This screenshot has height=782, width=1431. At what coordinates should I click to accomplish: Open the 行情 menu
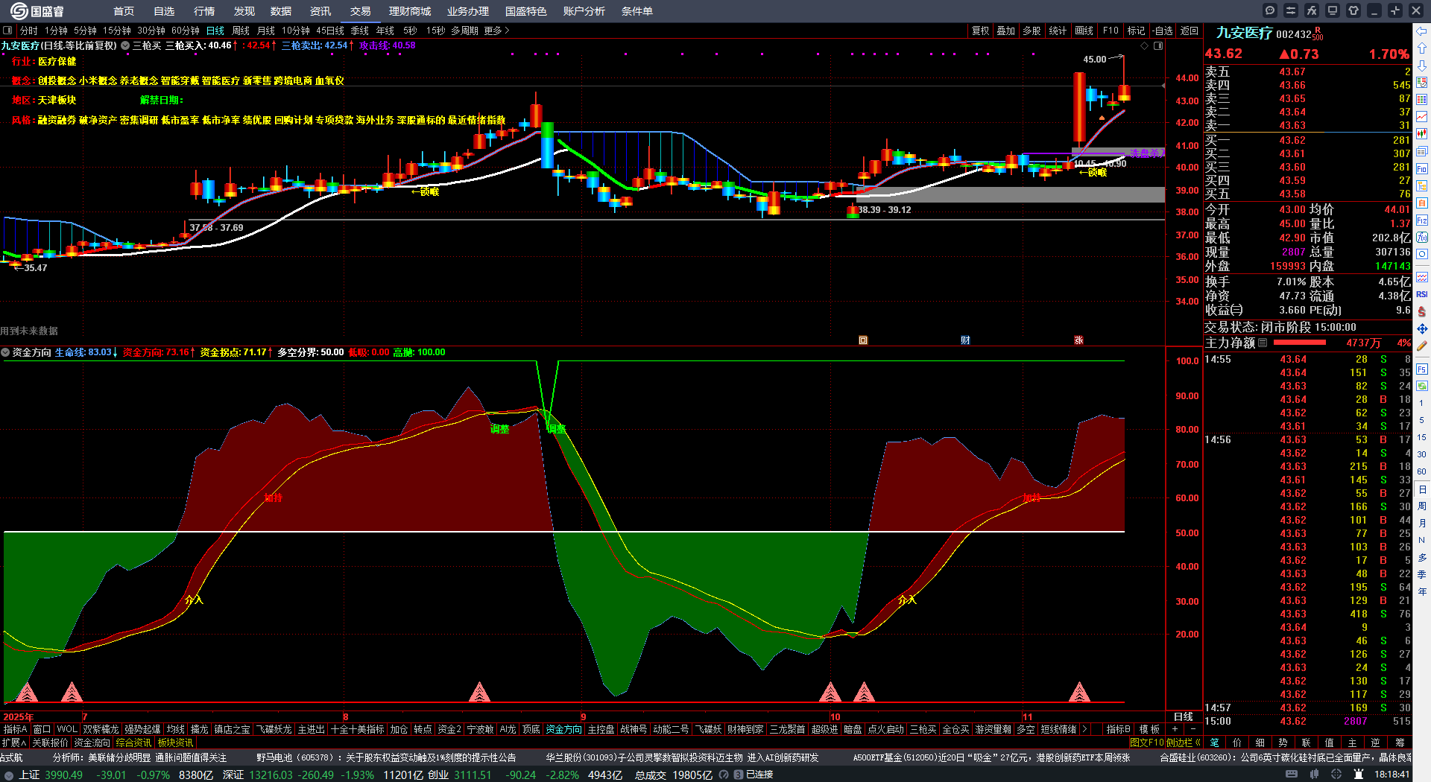pos(203,11)
